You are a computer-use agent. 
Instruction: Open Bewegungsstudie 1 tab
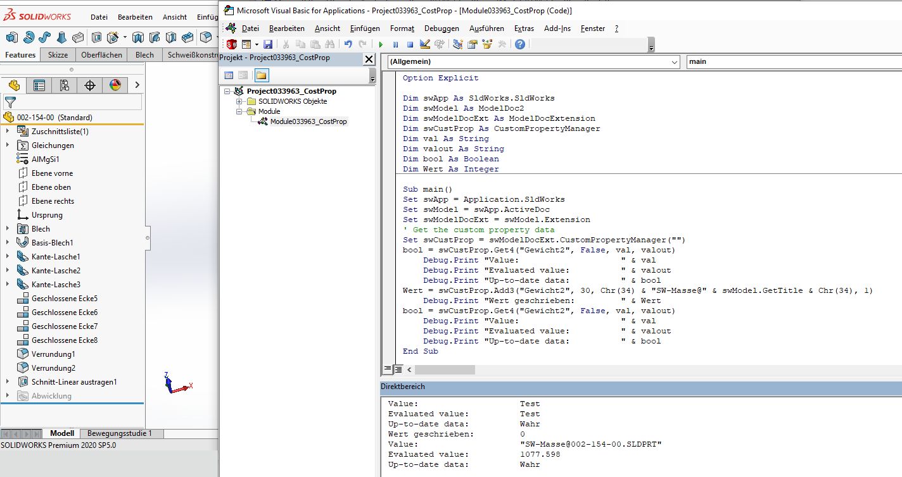click(x=120, y=433)
